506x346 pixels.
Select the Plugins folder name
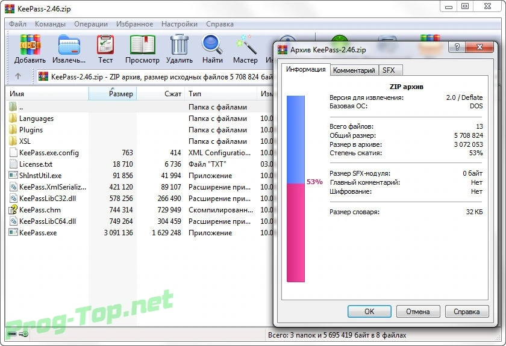(x=31, y=130)
